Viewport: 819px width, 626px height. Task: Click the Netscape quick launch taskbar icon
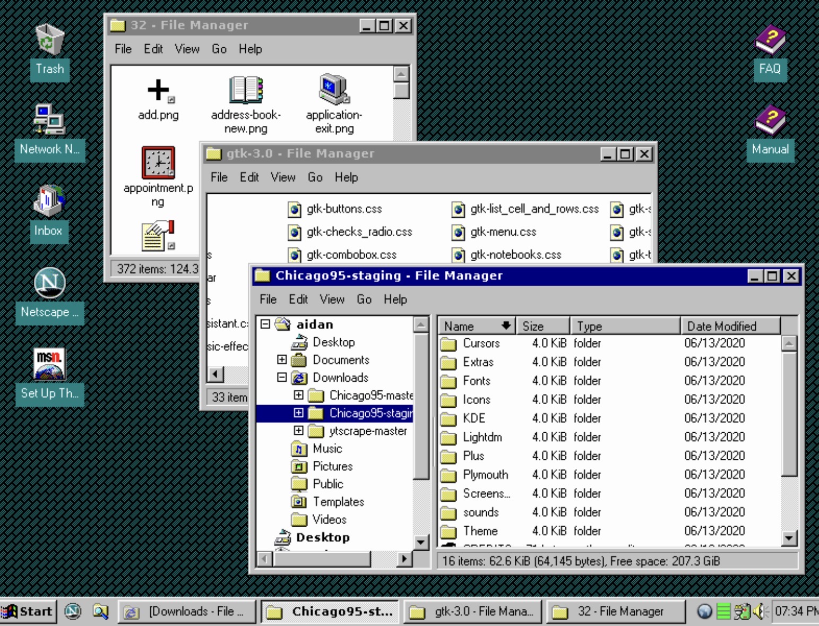(73, 612)
